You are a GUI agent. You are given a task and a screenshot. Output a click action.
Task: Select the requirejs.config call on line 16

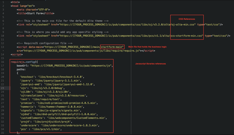[24, 62]
